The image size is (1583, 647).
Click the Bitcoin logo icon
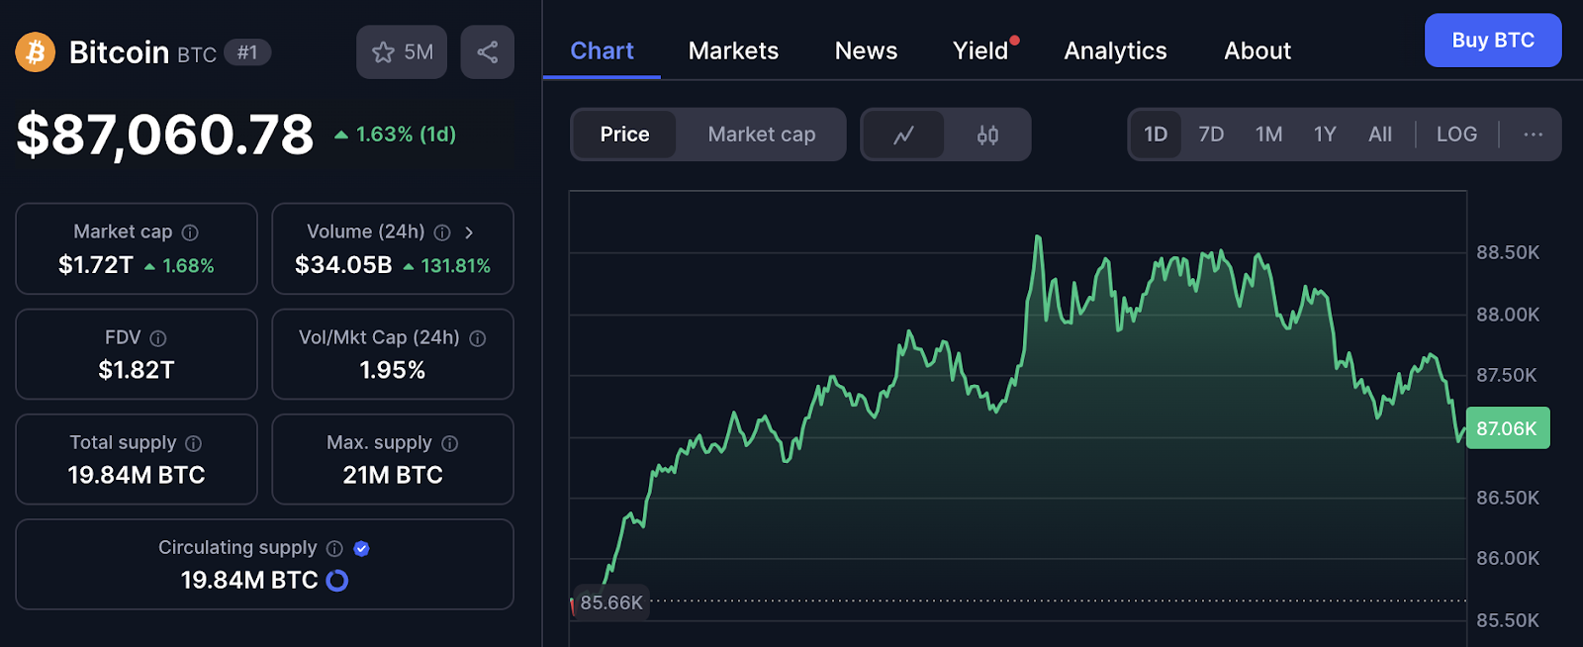click(x=35, y=52)
